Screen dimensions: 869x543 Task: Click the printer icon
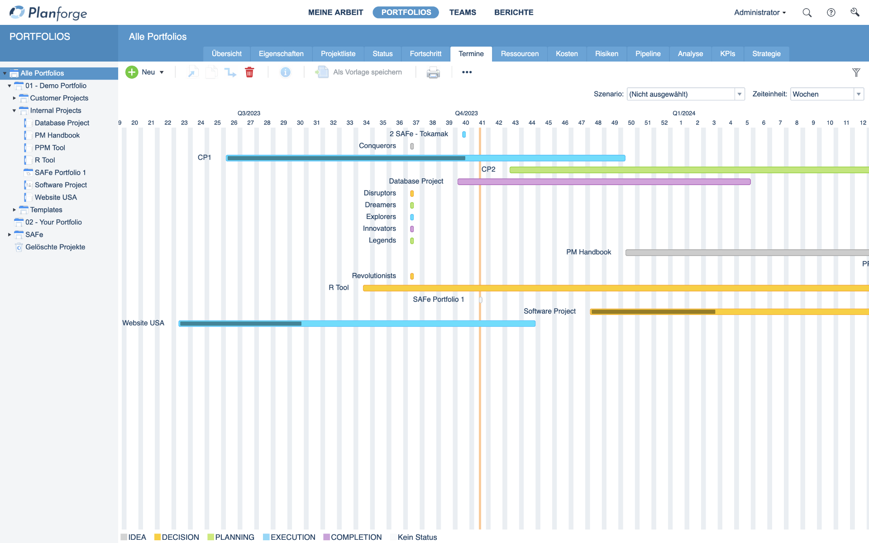[x=433, y=72]
